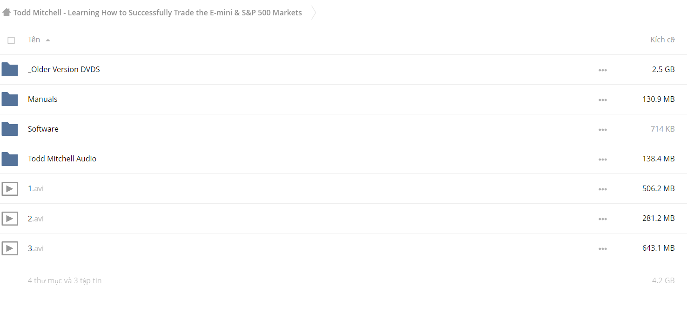The height and width of the screenshot is (313, 687).
Task: Click the 2.avi video play icon
Action: point(10,218)
